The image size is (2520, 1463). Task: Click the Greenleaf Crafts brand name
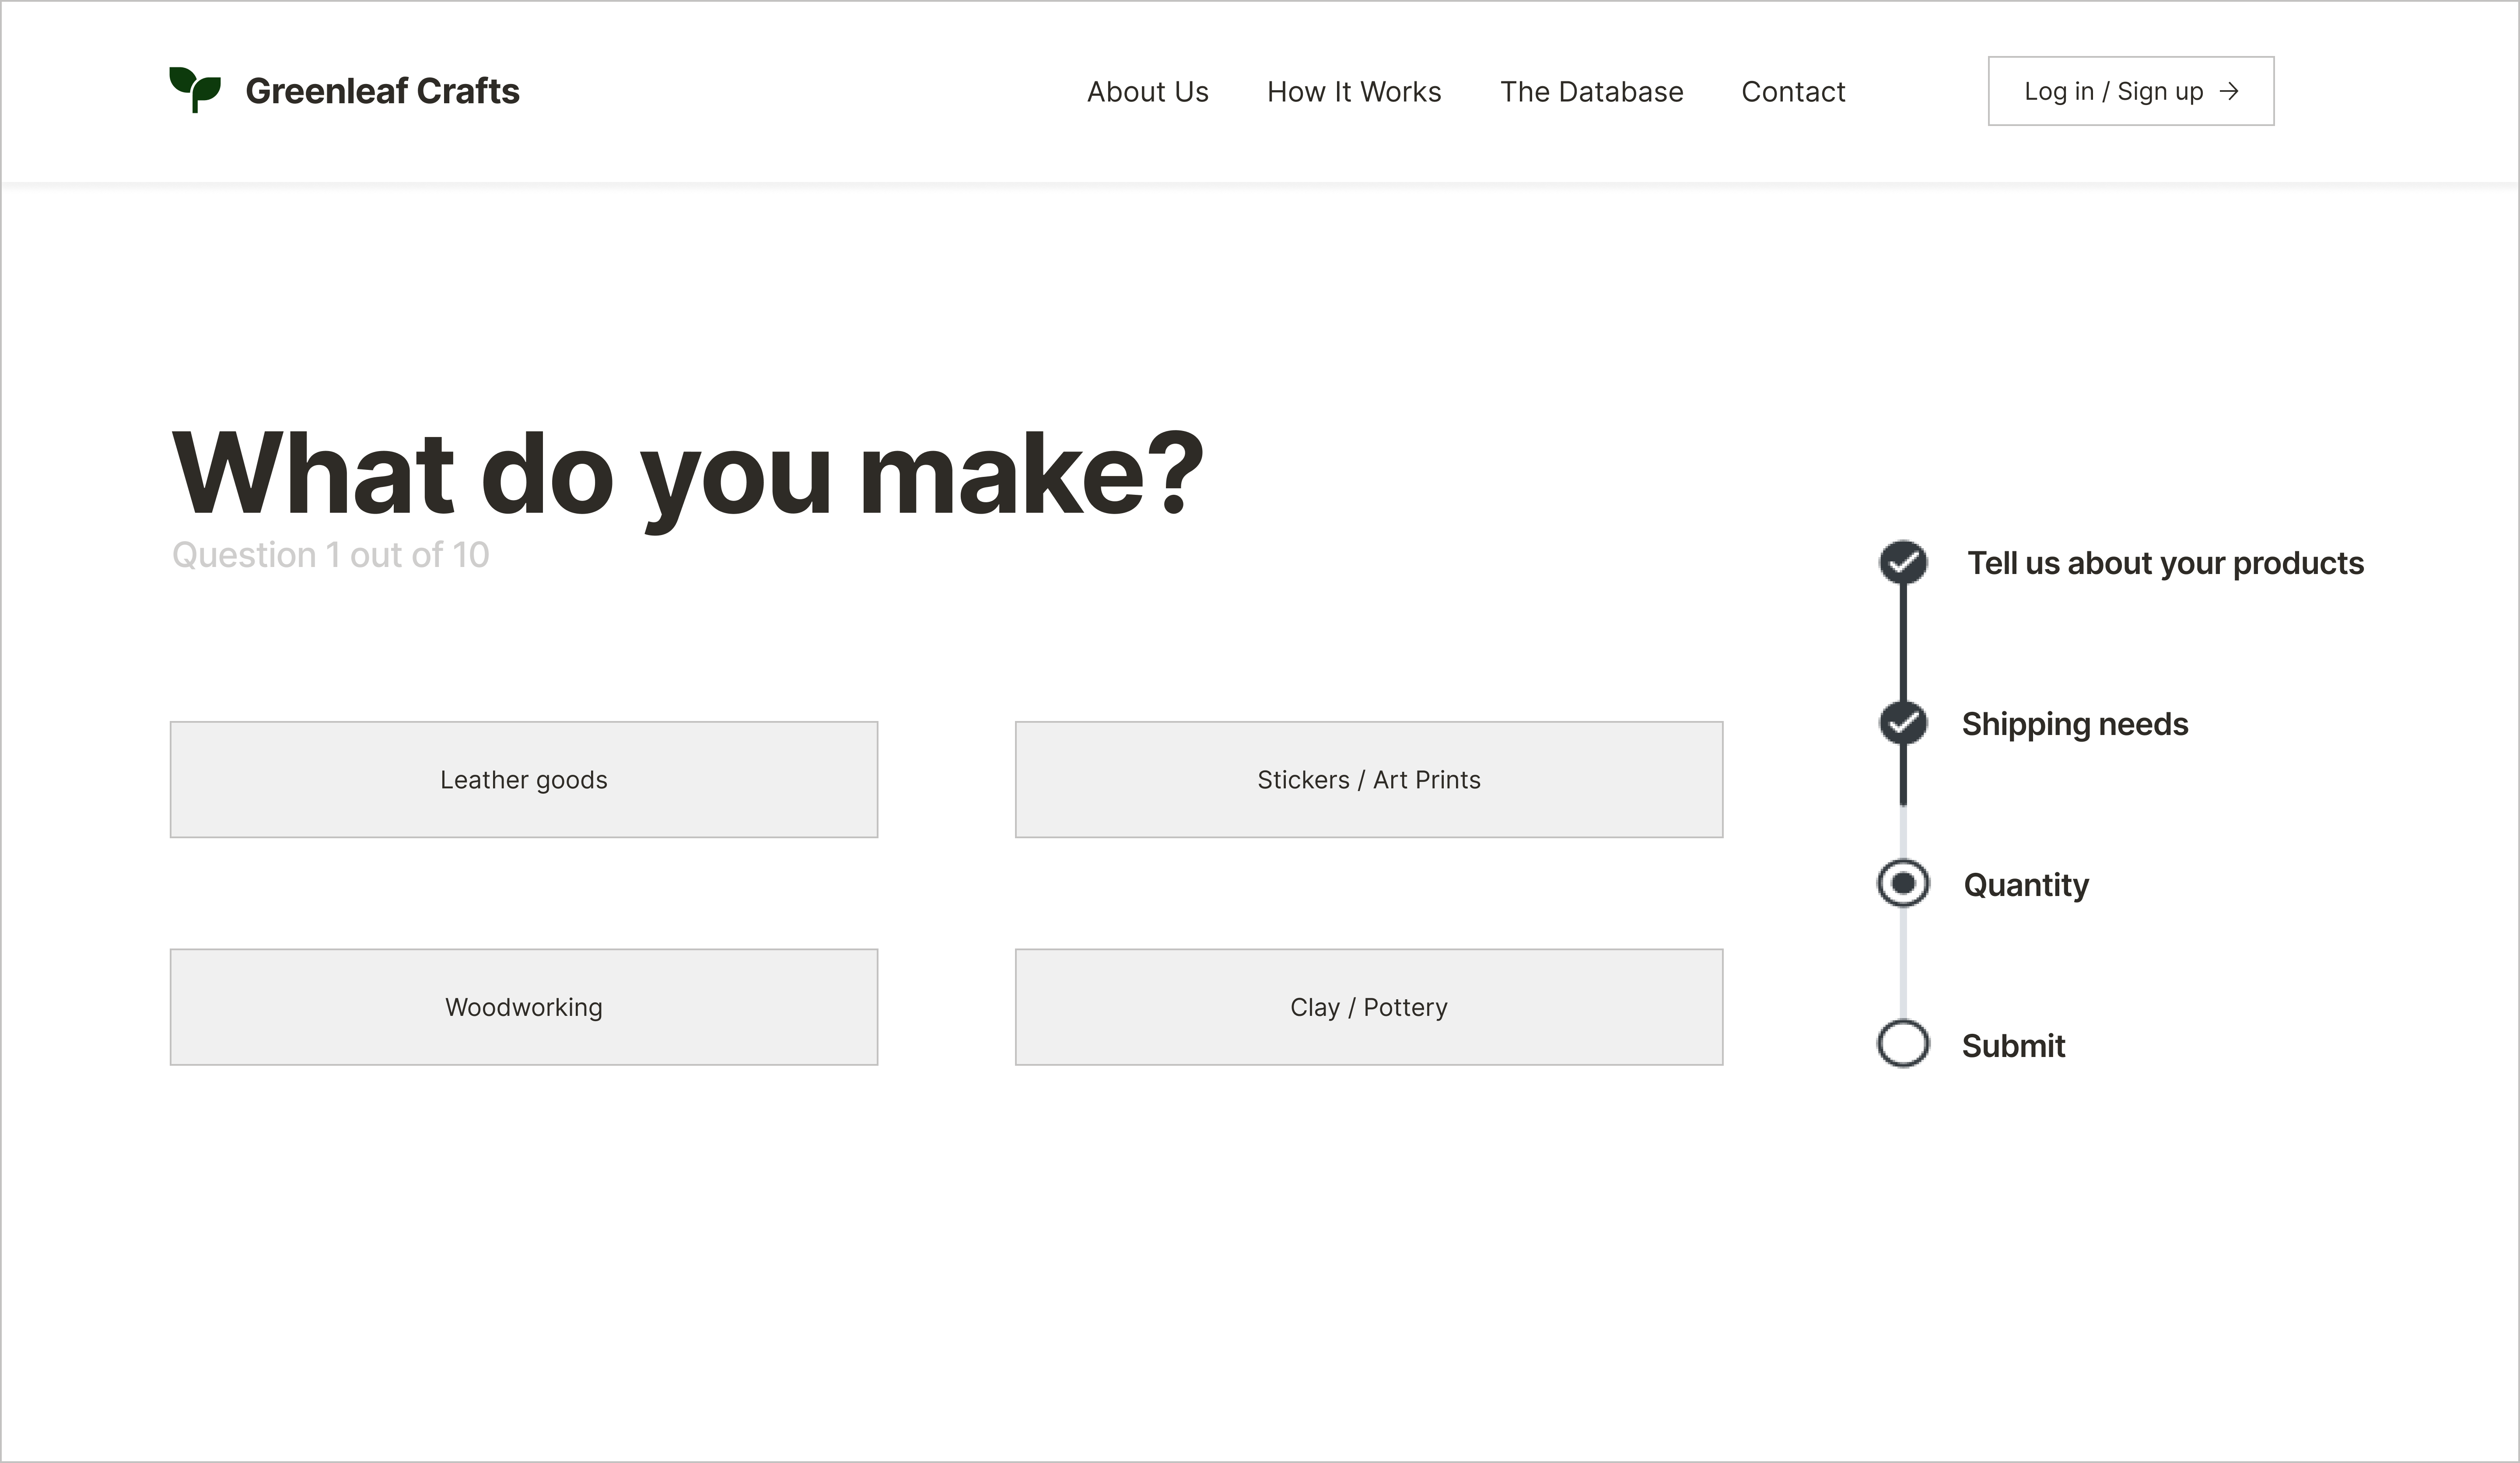click(x=382, y=91)
